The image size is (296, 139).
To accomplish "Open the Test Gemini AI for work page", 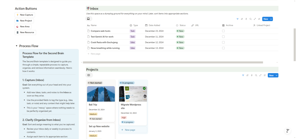I will pyautogui.click(x=102, y=37).
